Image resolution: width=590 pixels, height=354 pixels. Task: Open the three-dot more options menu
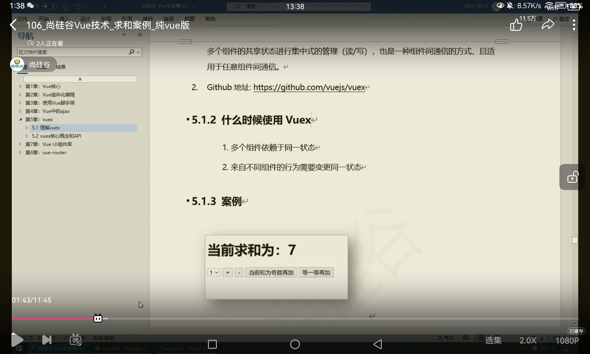pyautogui.click(x=574, y=25)
